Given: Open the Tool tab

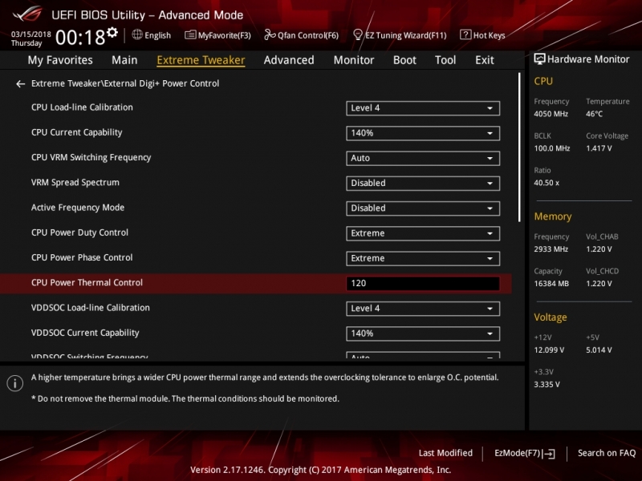Looking at the screenshot, I should coord(445,60).
